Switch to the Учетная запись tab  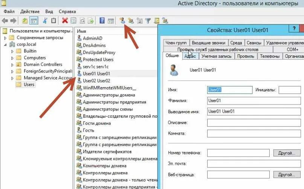[216, 56]
